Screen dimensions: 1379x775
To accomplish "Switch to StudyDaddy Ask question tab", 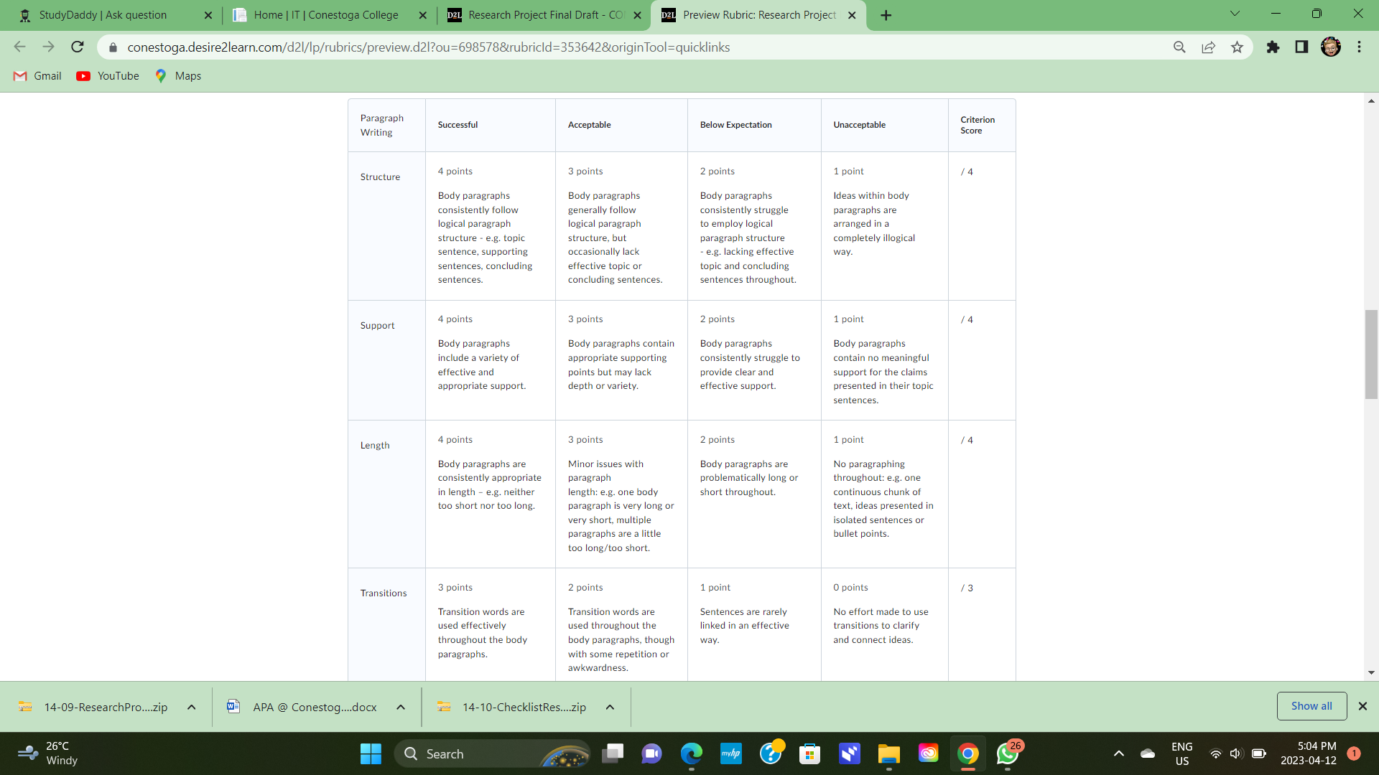I will [103, 15].
